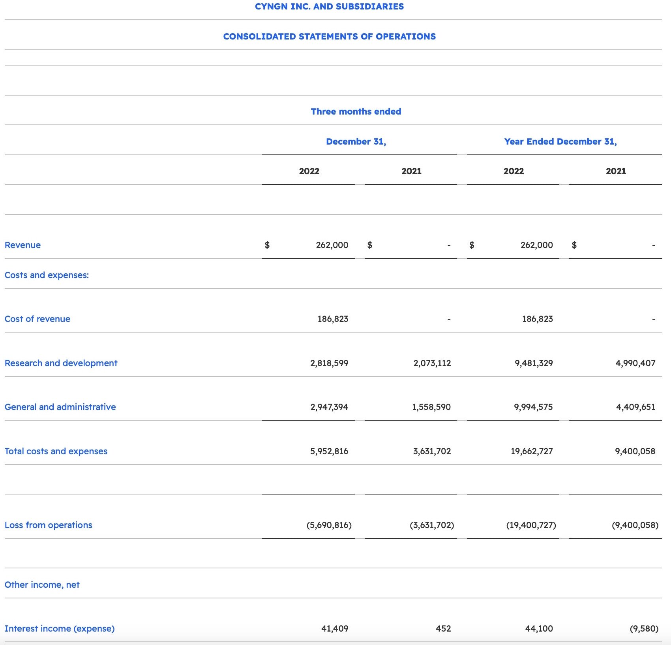Click the CYNGN INC. AND SUBSIDIARIES heading
The width and height of the screenshot is (671, 645).
(329, 6)
